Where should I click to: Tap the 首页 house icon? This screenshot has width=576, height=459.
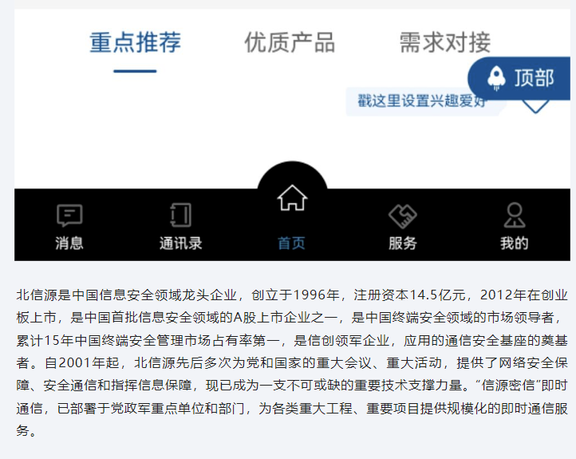(x=292, y=198)
